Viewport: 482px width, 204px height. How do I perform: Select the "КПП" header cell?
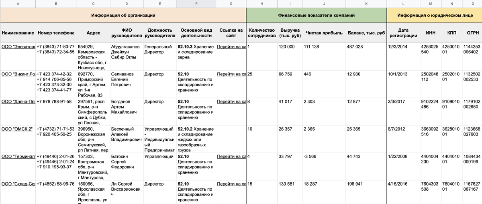[452, 32]
